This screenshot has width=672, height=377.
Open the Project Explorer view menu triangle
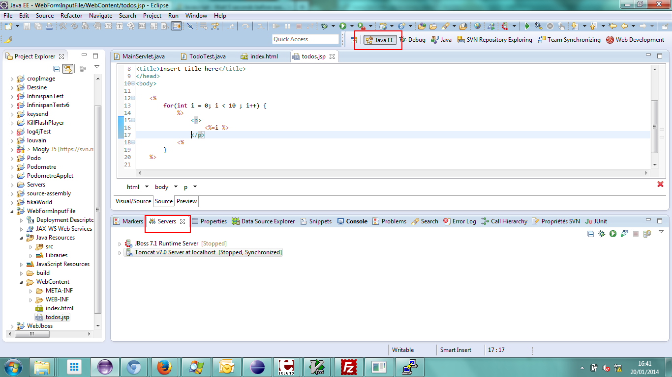tap(96, 67)
